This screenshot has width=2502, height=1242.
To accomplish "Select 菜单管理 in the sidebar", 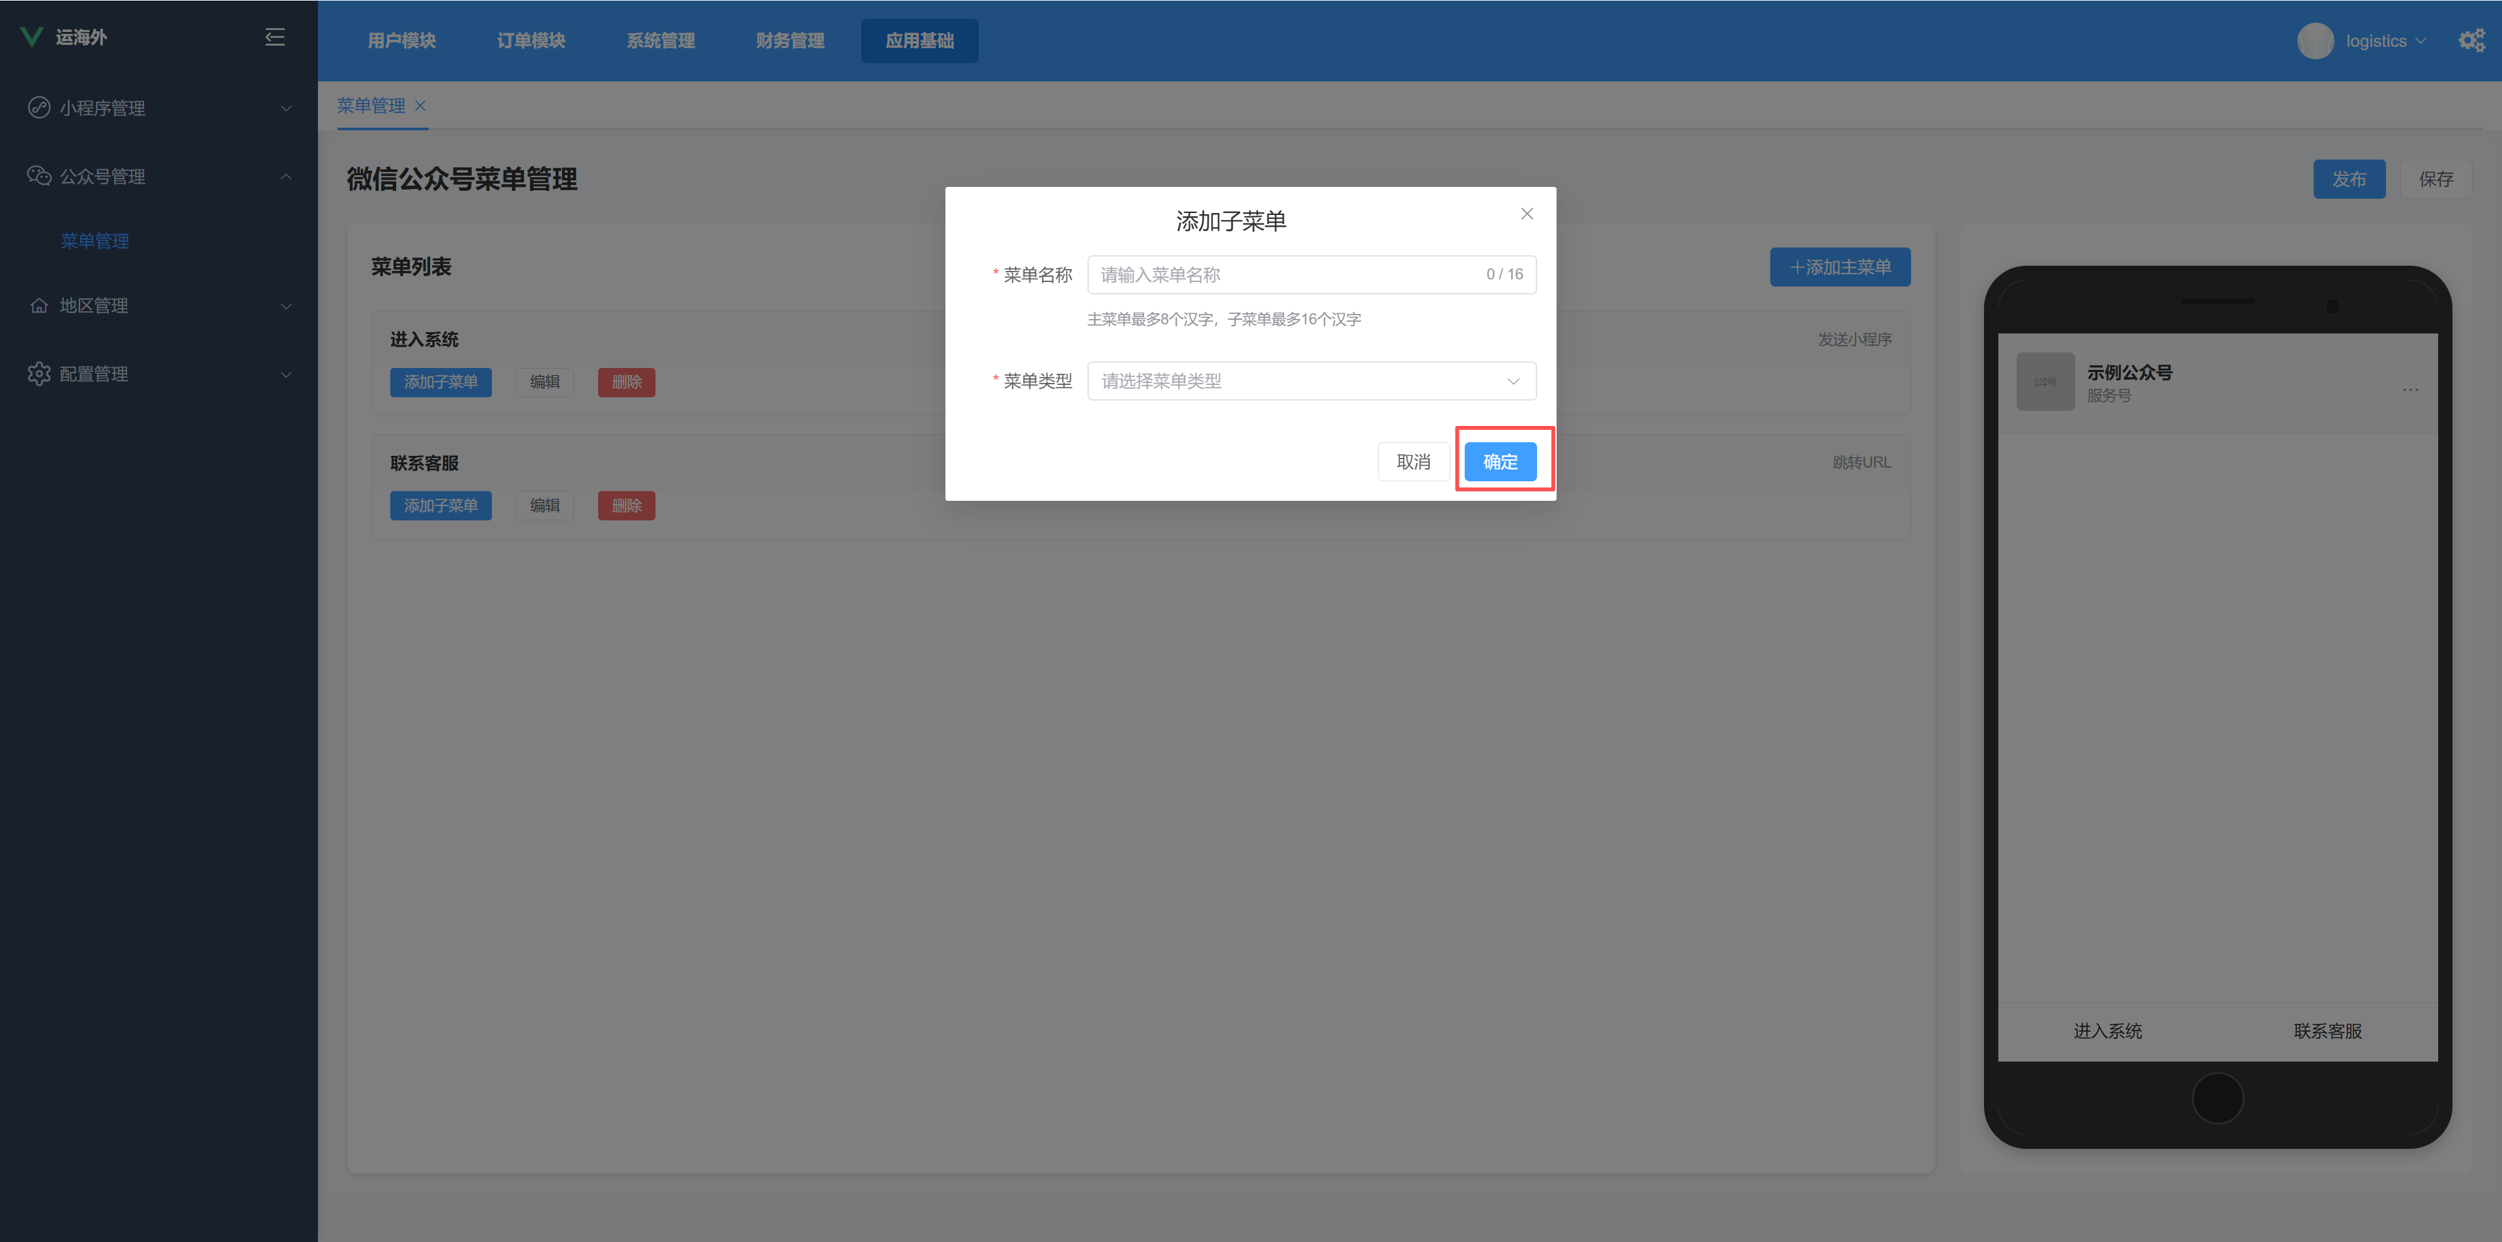I will click(x=94, y=241).
